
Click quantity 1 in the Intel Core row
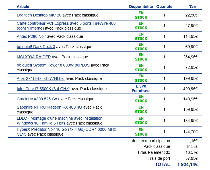[164, 89]
